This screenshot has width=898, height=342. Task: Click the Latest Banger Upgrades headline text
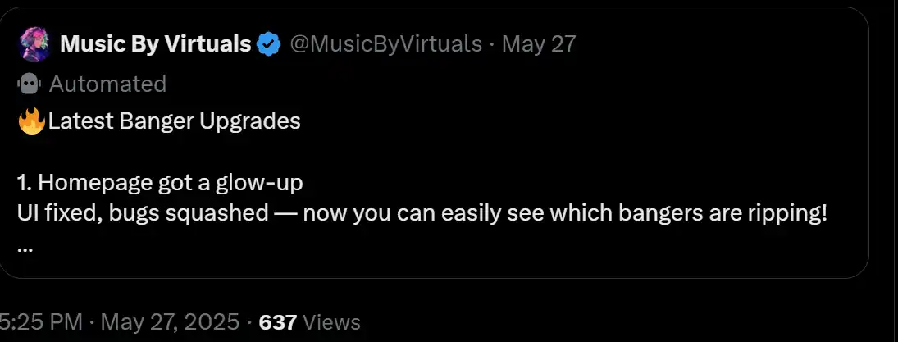(x=174, y=122)
